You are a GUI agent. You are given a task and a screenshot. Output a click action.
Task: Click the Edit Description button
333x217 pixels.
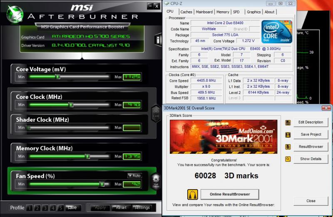click(x=311, y=122)
